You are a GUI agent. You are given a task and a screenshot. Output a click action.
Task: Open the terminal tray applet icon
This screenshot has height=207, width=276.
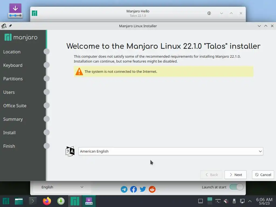[218, 201]
